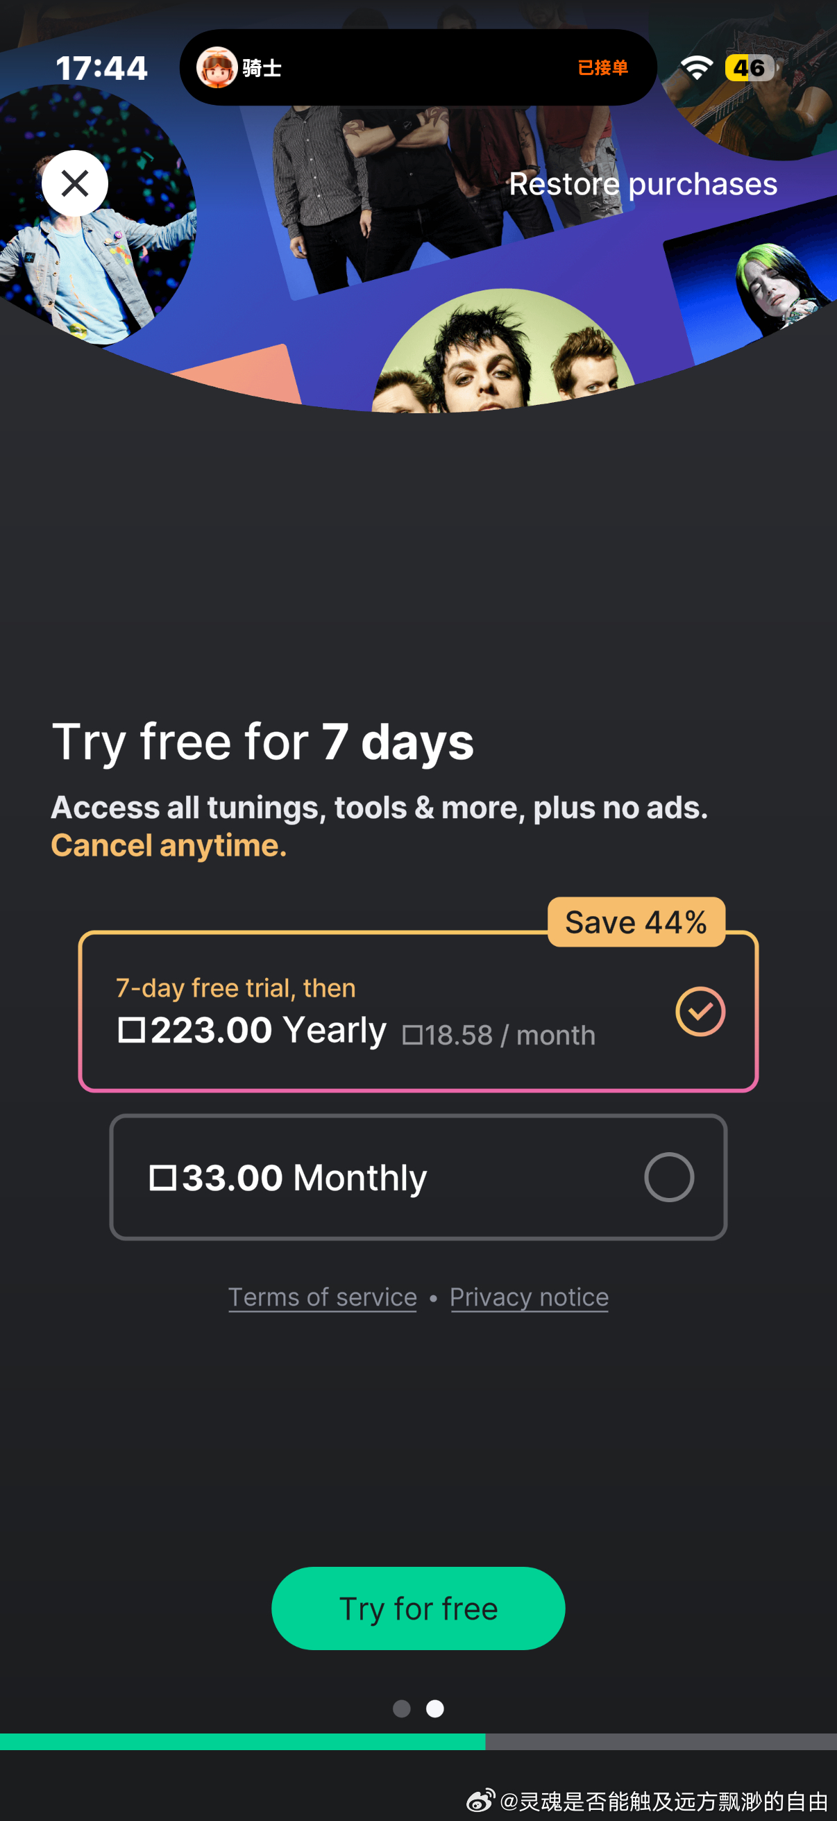Choose the 33.00 Monthly plan card

[418, 1177]
